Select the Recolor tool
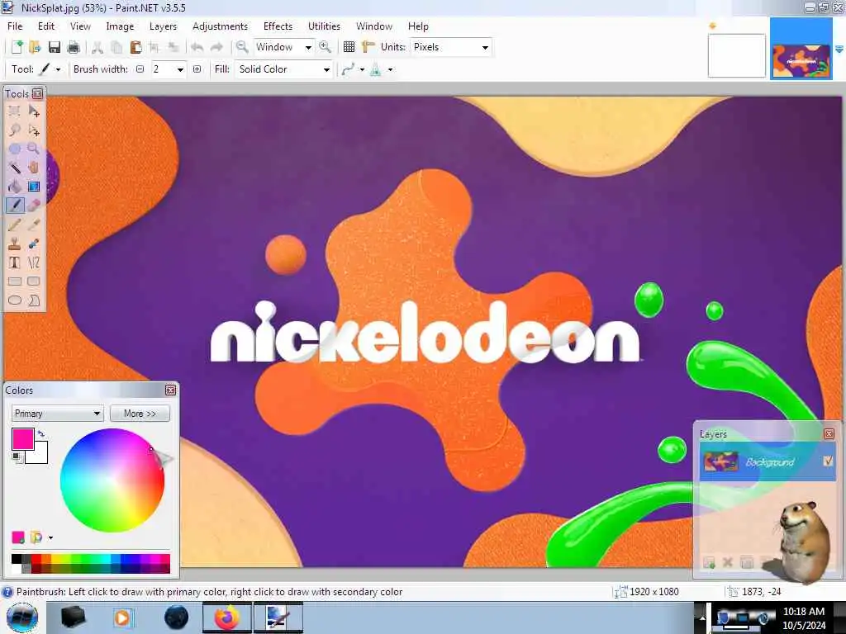Viewport: 846px width, 634px height. tap(34, 244)
